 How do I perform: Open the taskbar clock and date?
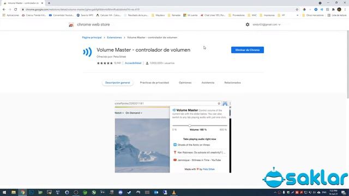pyautogui.click(x=333, y=192)
